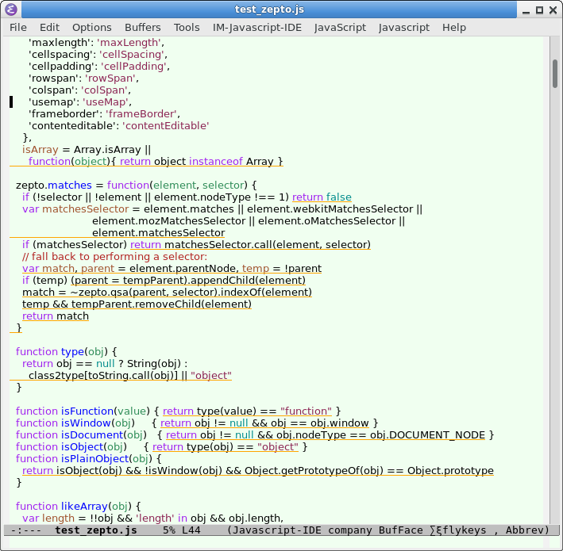
Task: Click 'Javascript-IDE' major mode in mode line
Action: tap(277, 530)
